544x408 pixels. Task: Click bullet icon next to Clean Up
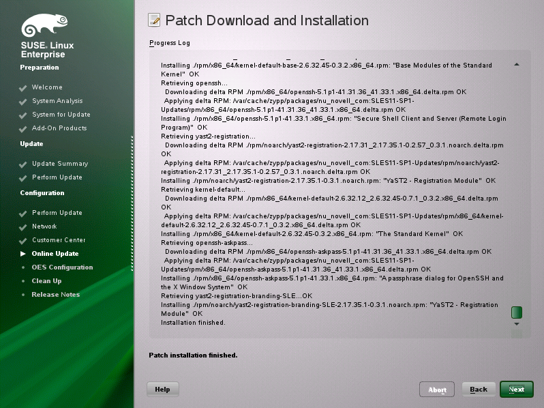23,281
